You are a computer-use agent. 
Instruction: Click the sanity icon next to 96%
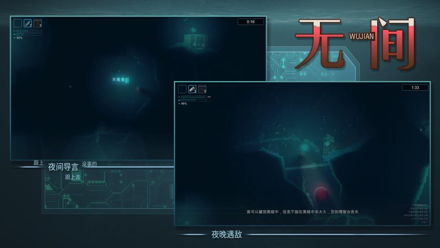pos(179,104)
